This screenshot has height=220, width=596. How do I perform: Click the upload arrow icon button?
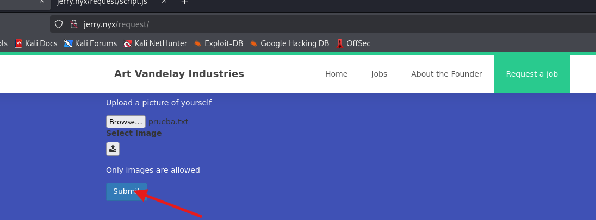(113, 148)
